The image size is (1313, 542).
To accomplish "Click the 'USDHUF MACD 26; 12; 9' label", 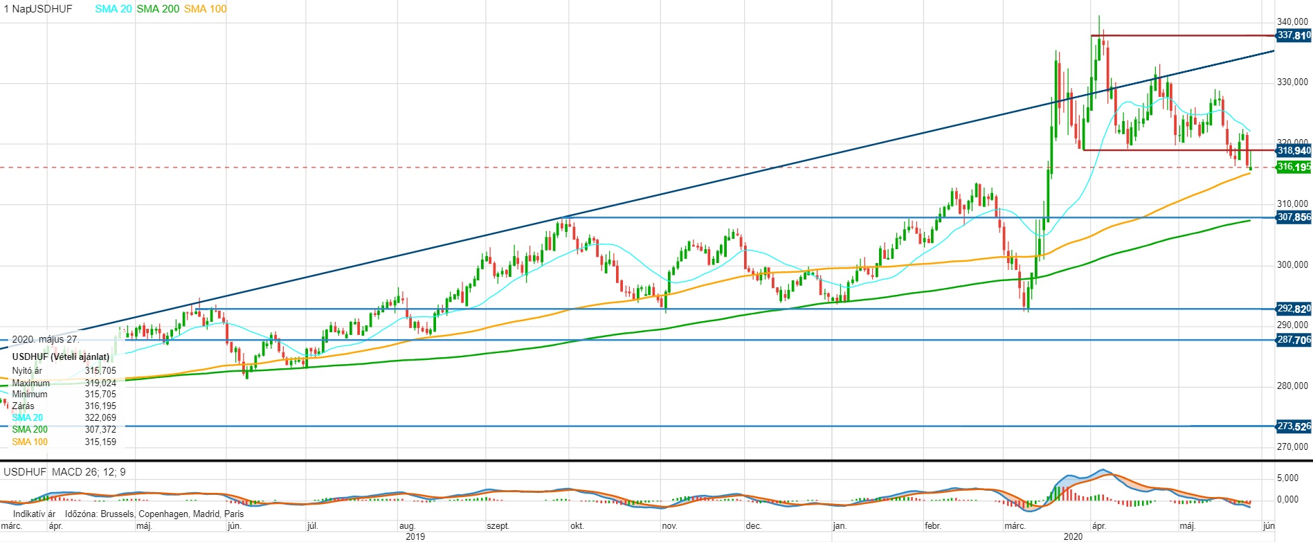I will point(65,472).
